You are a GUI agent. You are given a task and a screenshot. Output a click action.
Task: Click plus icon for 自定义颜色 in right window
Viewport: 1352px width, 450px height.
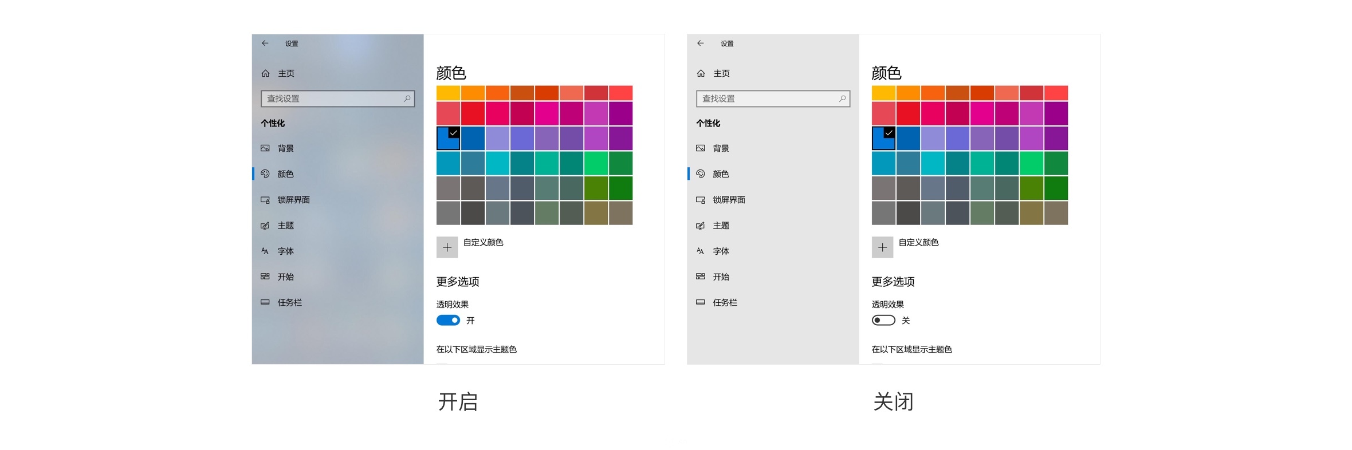coord(882,247)
